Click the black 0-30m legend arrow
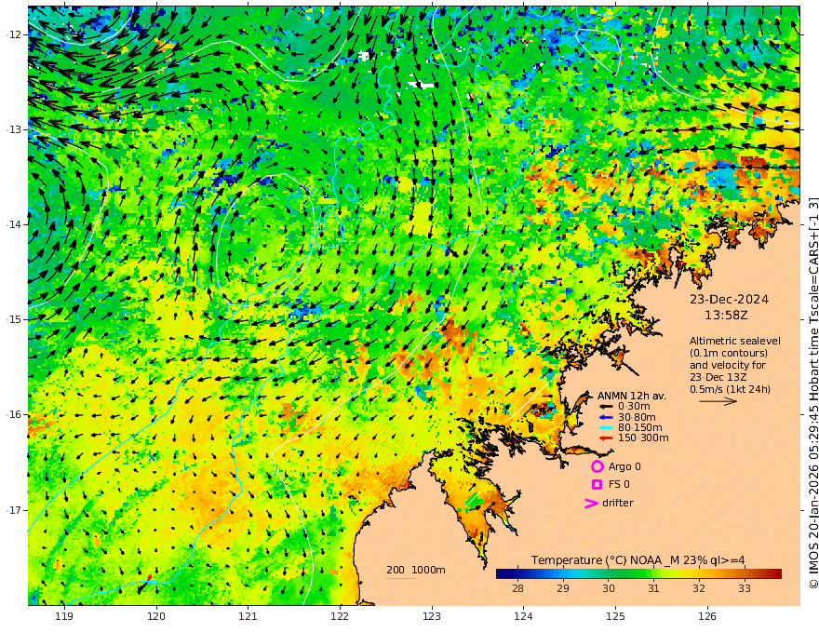819x633 pixels. 606,407
